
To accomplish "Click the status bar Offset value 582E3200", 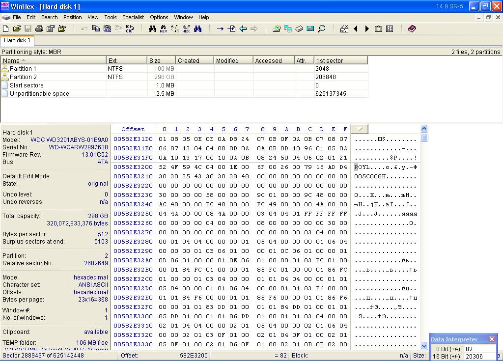I will click(194, 356).
